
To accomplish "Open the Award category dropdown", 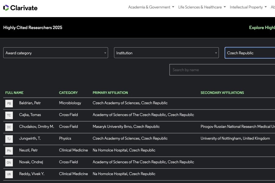I will pos(56,53).
